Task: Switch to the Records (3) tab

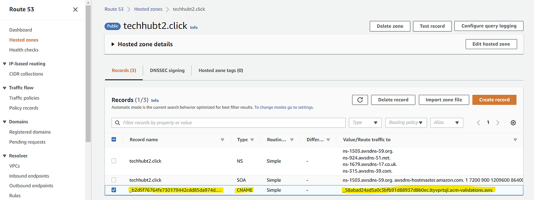Action: click(124, 70)
